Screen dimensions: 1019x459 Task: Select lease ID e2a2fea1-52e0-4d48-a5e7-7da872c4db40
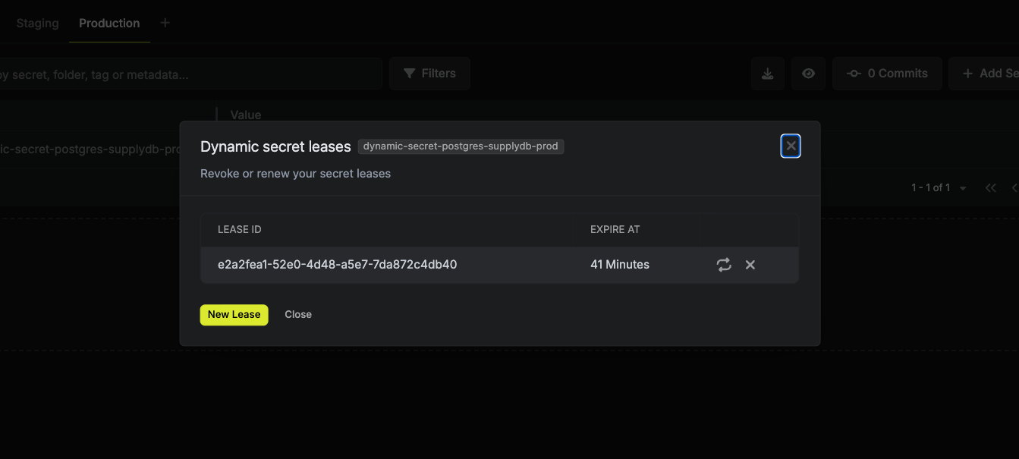pos(337,265)
